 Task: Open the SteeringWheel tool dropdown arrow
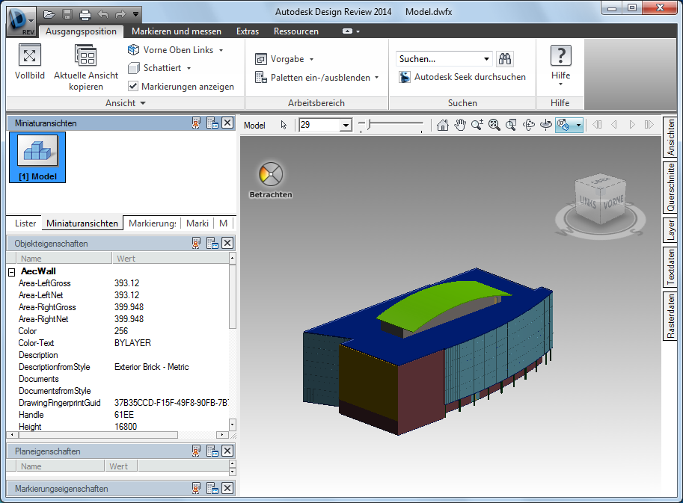(x=578, y=125)
